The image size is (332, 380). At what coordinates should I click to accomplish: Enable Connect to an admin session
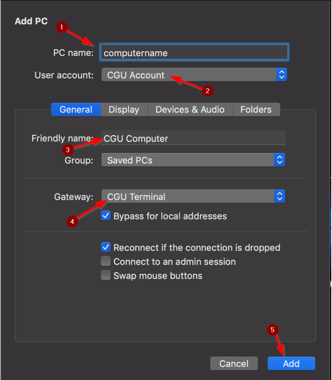pos(106,261)
